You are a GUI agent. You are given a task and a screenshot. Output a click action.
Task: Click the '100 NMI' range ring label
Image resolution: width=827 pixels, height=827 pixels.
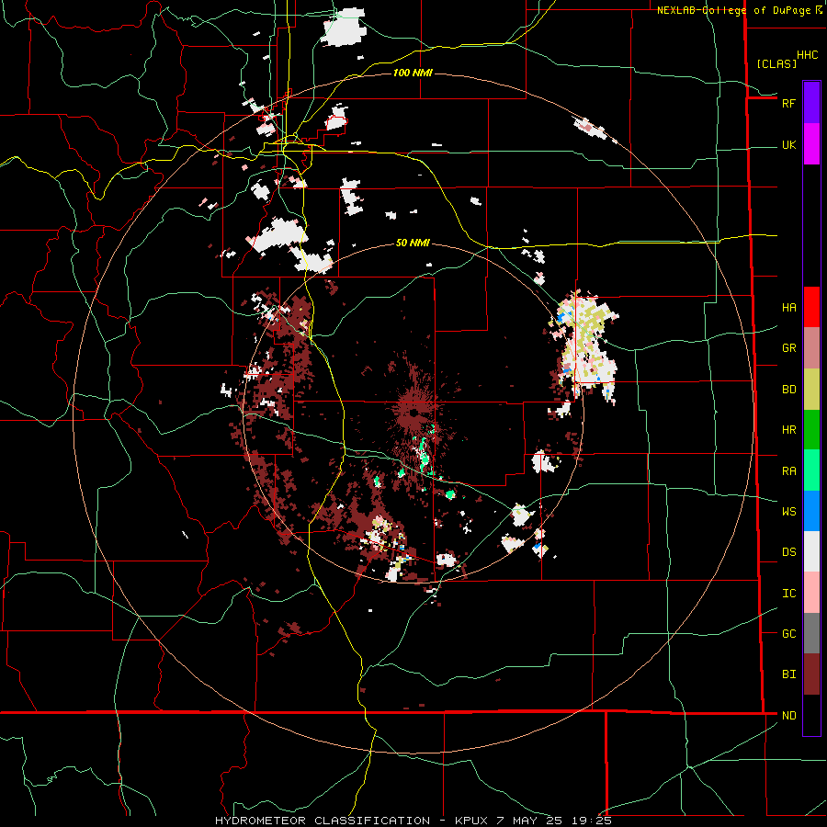pyautogui.click(x=413, y=73)
